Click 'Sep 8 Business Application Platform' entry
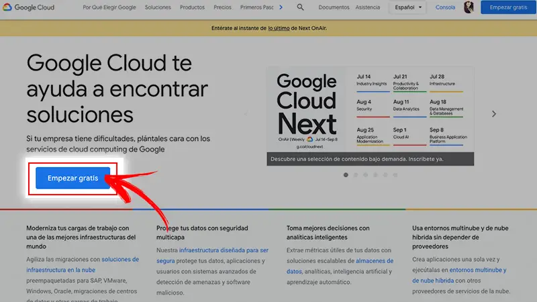537x302 pixels. tap(448, 136)
